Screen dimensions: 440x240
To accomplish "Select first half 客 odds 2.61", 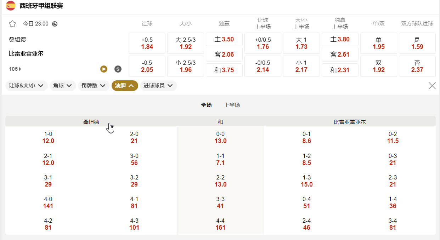I will point(340,55).
